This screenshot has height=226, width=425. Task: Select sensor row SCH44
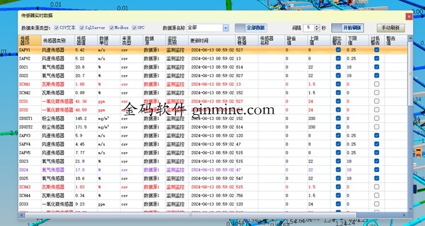(x=212, y=196)
